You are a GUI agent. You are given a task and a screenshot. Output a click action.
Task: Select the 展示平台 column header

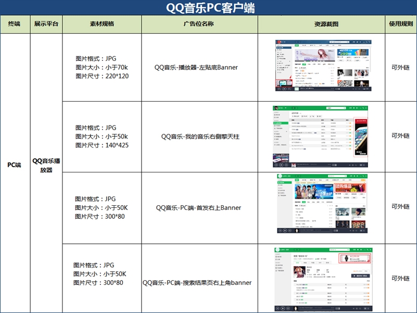pyautogui.click(x=46, y=23)
